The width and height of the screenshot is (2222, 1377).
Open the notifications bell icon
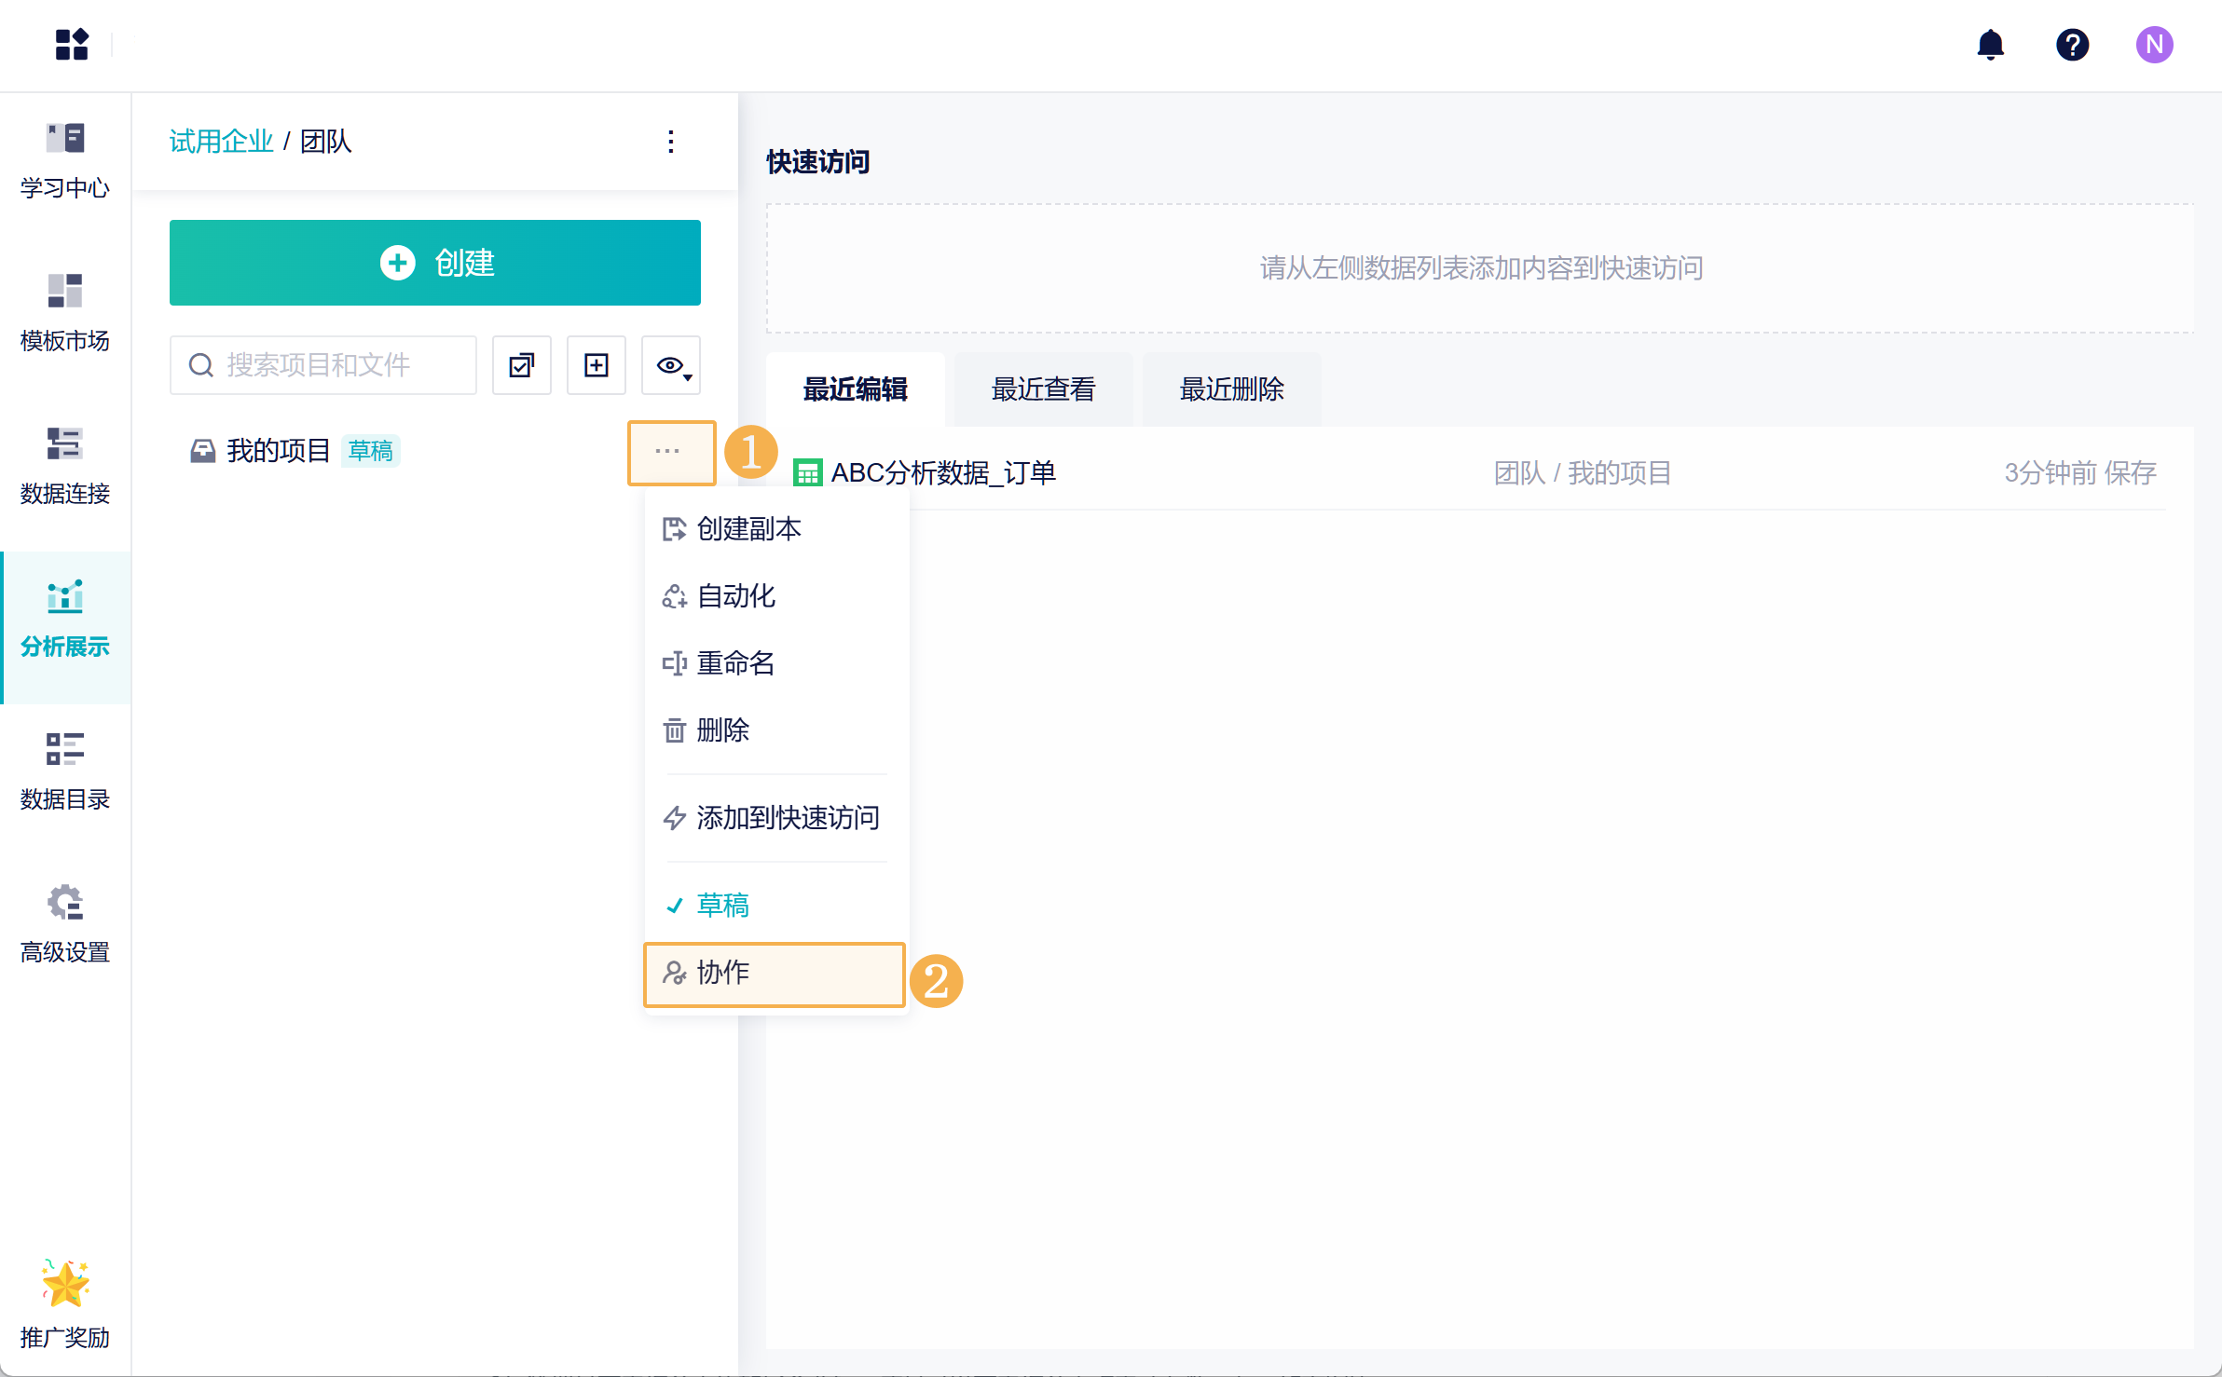pos(1990,45)
